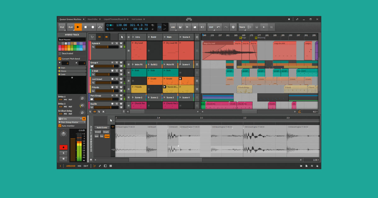Screen dimensions: 378x198
Task: Mute the Group 4 track
Action: pyautogui.click(x=121, y=63)
